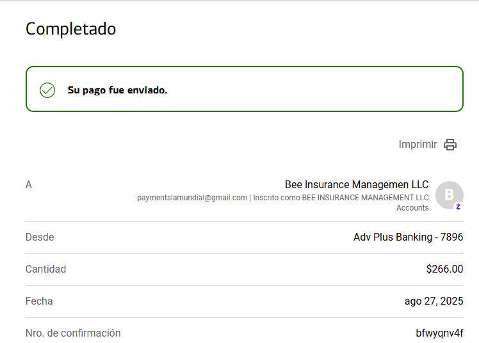Select the confirmation number bfwyqnv4f
Viewport: 479px width, 343px height.
[439, 333]
